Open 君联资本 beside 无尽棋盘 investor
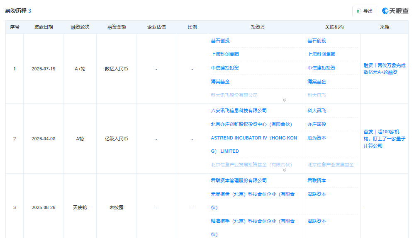414x238 pixels. point(317,194)
